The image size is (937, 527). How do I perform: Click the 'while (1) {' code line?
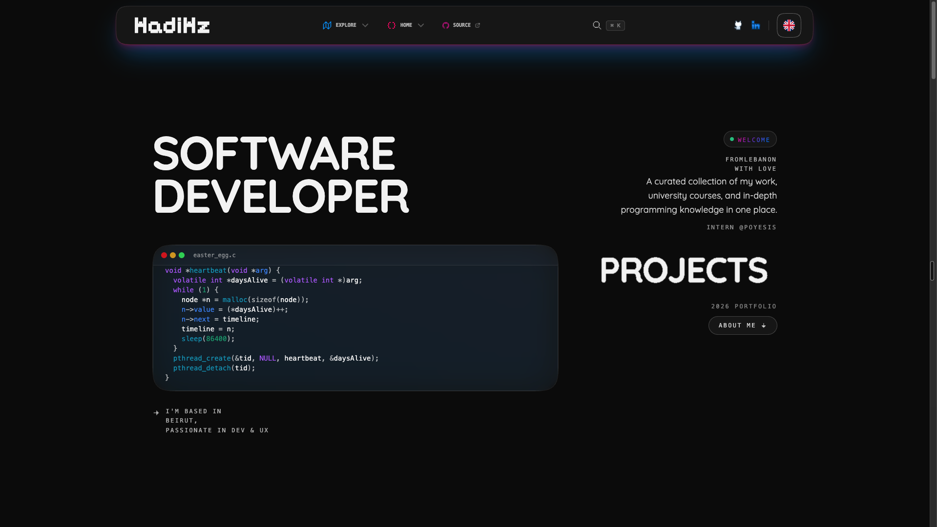[196, 290]
